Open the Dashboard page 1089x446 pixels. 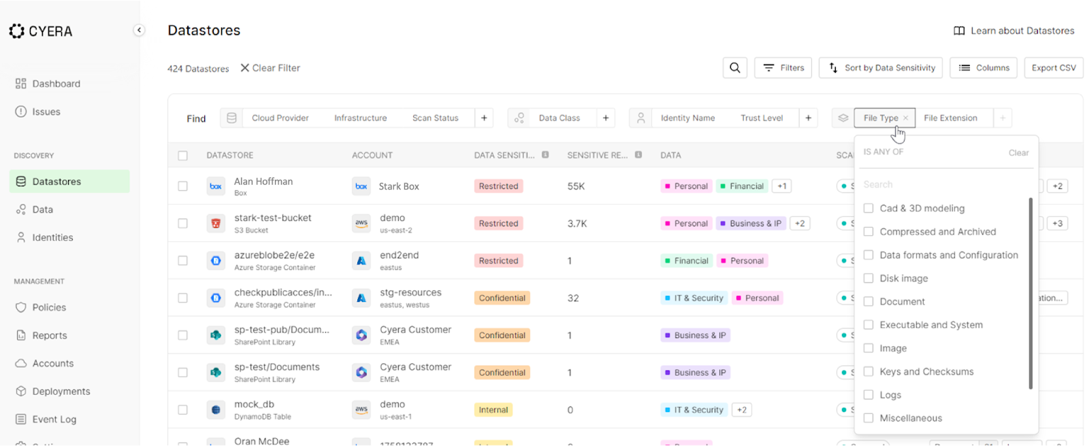[56, 84]
